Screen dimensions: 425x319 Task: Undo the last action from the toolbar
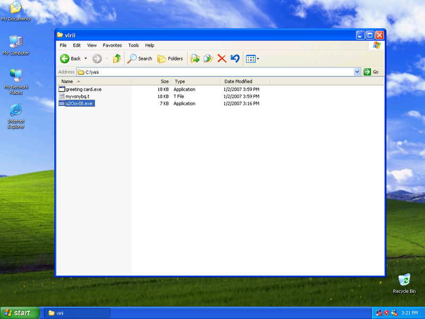click(235, 58)
